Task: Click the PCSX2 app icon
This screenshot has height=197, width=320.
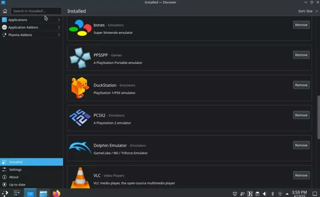Action: 80,118
